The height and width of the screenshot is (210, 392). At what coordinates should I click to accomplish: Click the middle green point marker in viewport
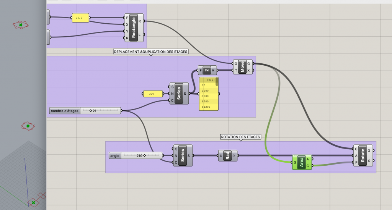coord(28,125)
